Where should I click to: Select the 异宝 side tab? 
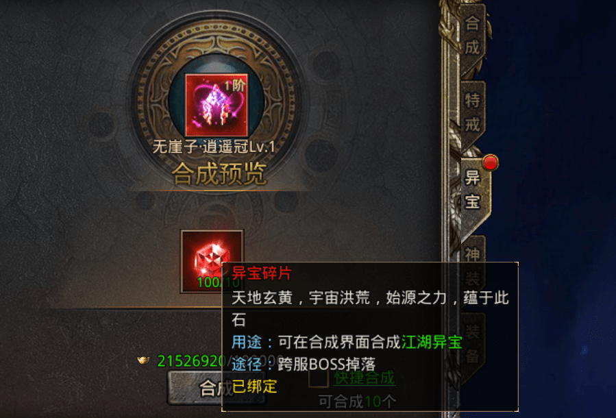point(473,190)
